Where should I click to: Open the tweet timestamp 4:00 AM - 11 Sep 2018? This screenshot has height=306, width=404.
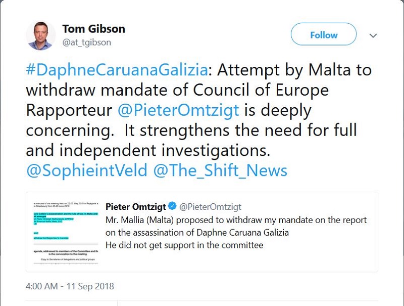point(70,286)
